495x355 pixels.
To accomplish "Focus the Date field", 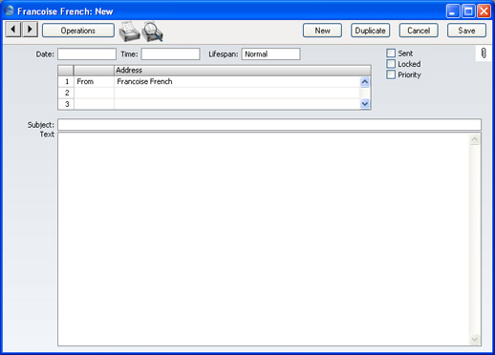I will pyautogui.click(x=87, y=54).
